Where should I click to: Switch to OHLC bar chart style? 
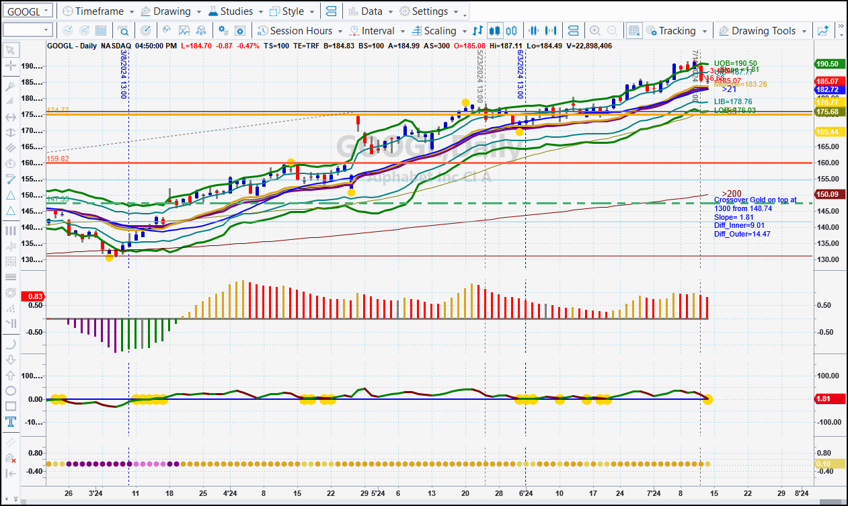(x=478, y=31)
